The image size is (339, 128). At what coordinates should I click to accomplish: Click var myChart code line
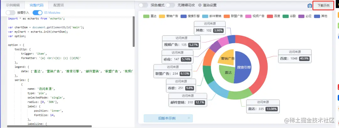(38, 32)
